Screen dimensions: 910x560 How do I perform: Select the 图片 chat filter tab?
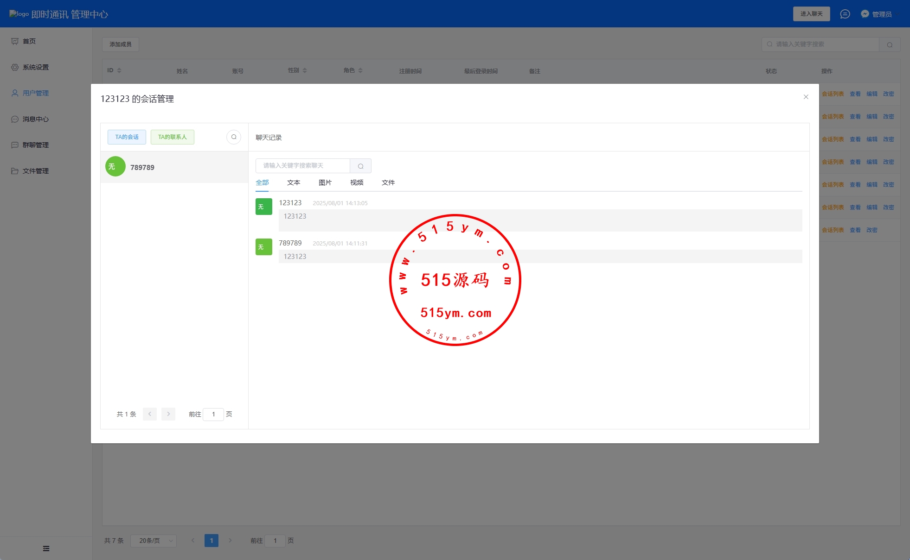click(325, 182)
